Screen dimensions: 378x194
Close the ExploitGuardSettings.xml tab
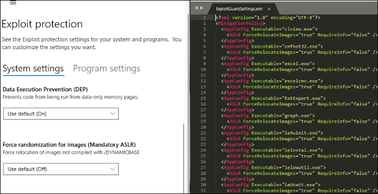pyautogui.click(x=269, y=9)
